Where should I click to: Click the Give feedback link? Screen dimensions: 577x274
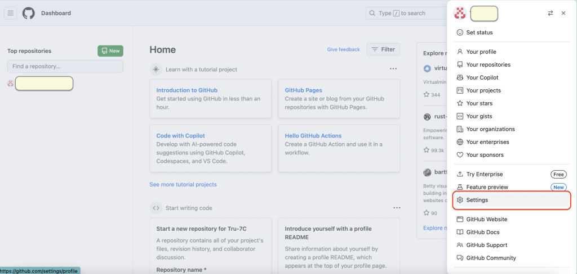pyautogui.click(x=343, y=49)
